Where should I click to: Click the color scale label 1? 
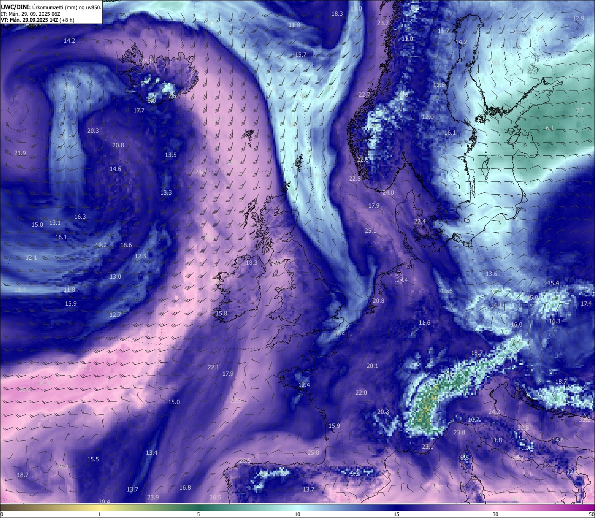point(99,515)
